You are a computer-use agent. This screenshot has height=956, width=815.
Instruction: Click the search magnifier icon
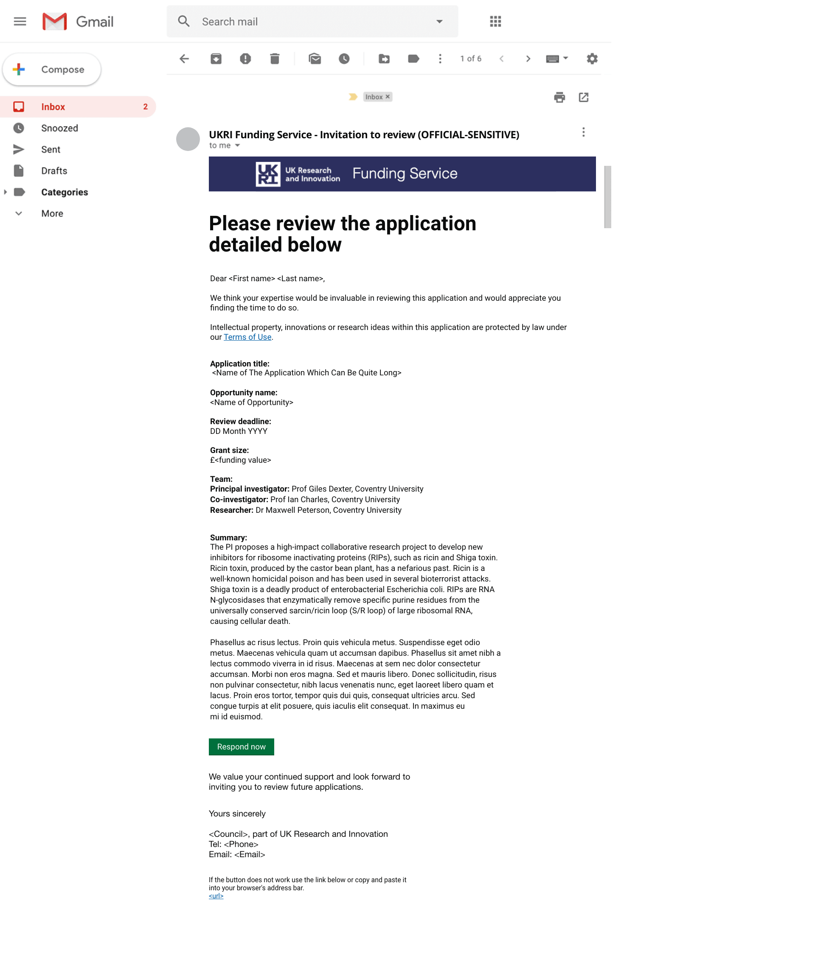[x=184, y=21]
